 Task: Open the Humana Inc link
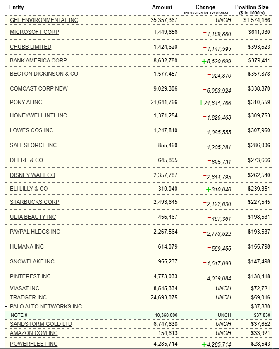click(27, 246)
